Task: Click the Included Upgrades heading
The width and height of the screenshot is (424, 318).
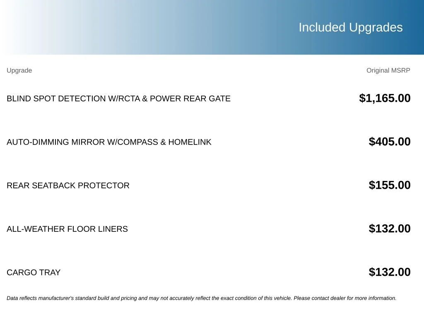Action: tap(350, 27)
